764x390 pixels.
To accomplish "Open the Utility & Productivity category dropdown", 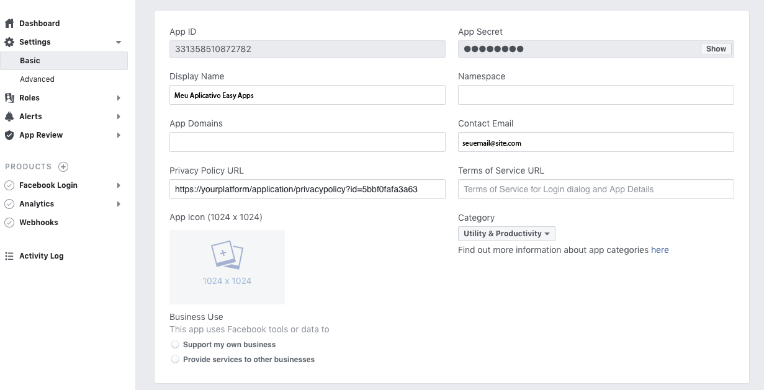I will coord(506,234).
